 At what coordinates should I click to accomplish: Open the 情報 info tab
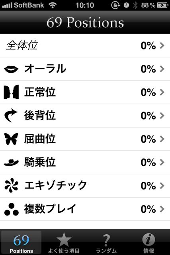click(x=149, y=243)
